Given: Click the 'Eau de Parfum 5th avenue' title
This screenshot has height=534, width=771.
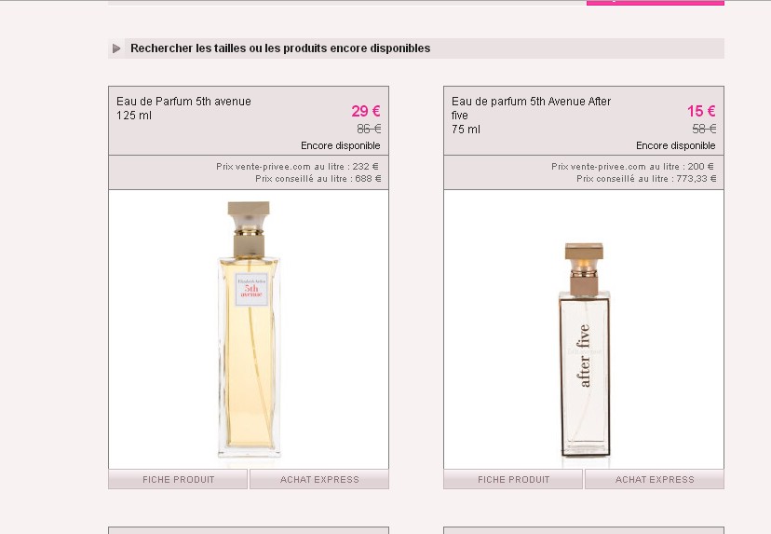Looking at the screenshot, I should pyautogui.click(x=183, y=102).
